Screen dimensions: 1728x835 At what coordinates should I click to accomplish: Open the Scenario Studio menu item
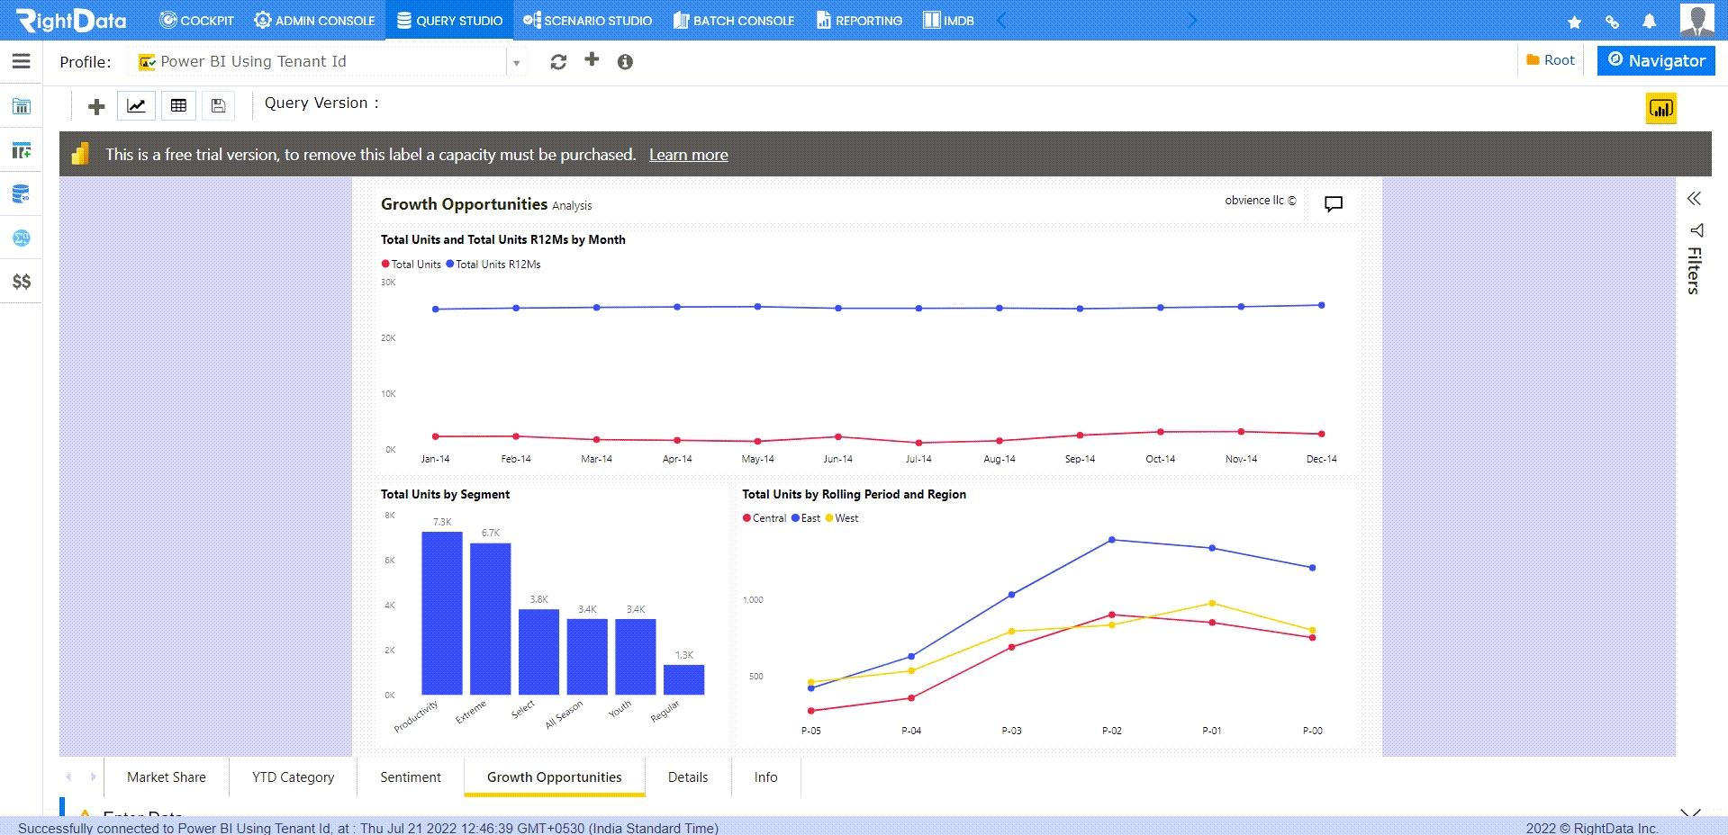coord(587,20)
